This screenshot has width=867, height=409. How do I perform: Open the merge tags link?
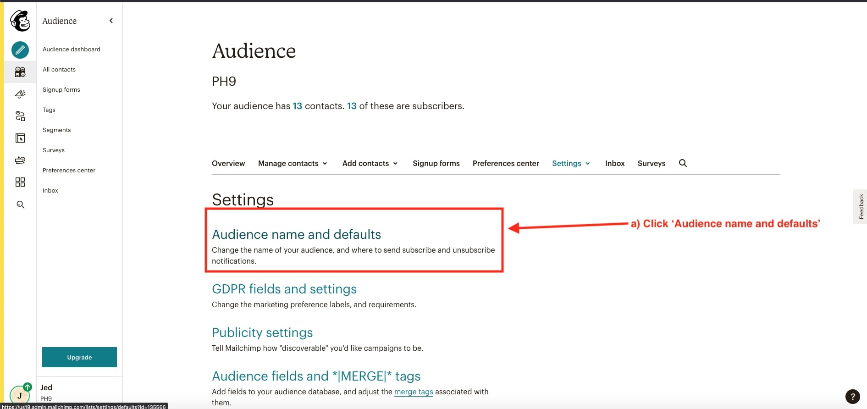coord(414,392)
